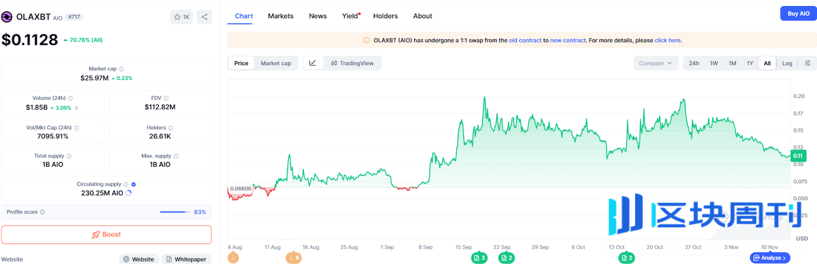Open chart settings sliders icon
This screenshot has width=817, height=264.
click(807, 63)
